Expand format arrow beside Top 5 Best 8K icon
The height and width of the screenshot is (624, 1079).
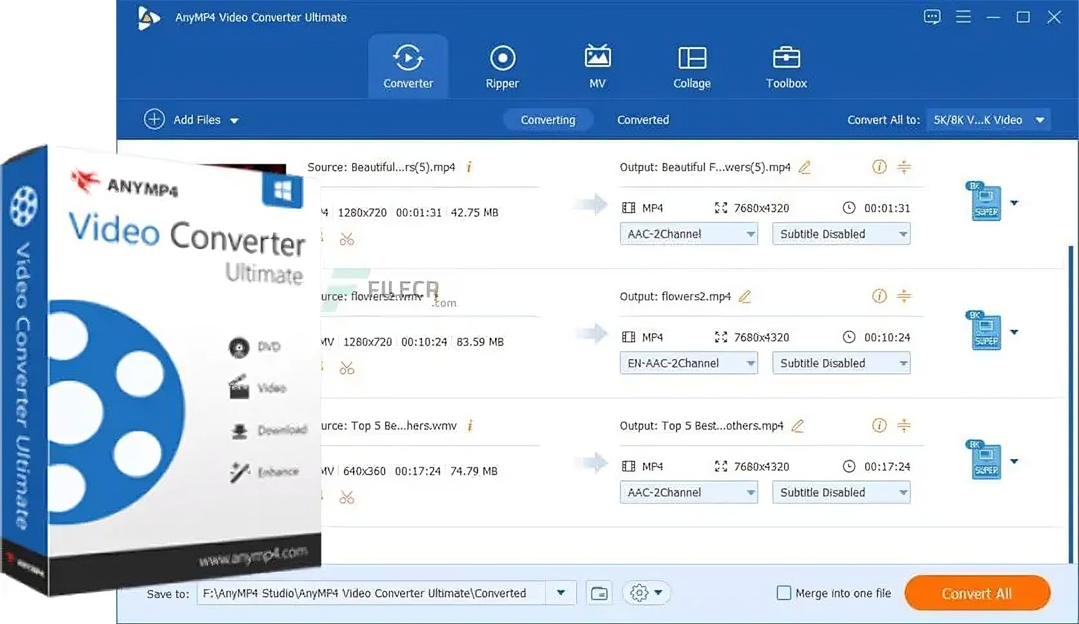pyautogui.click(x=1014, y=462)
